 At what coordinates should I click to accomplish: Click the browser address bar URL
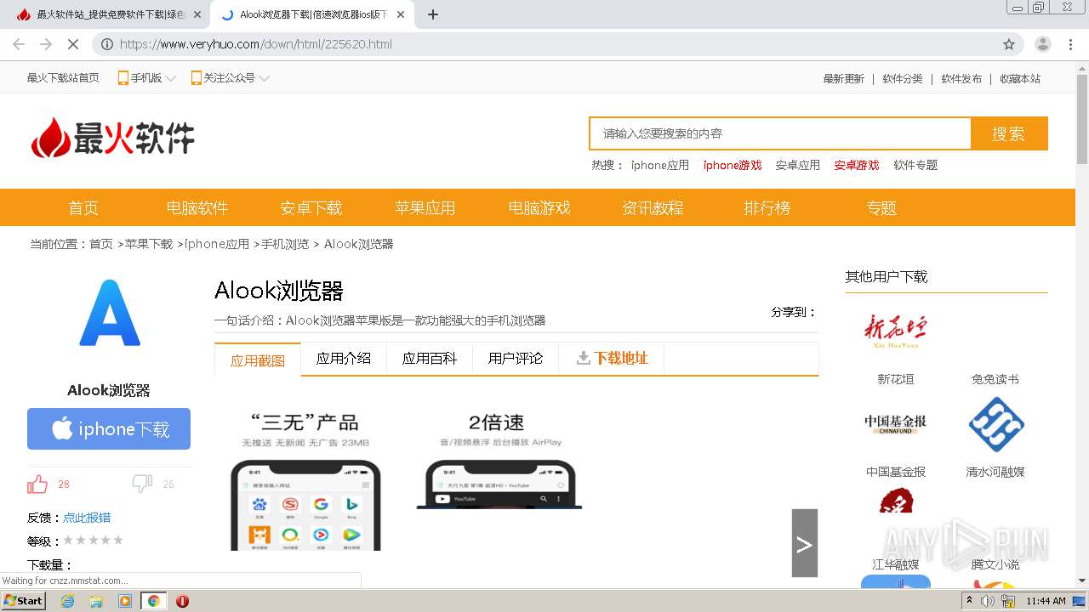point(256,44)
